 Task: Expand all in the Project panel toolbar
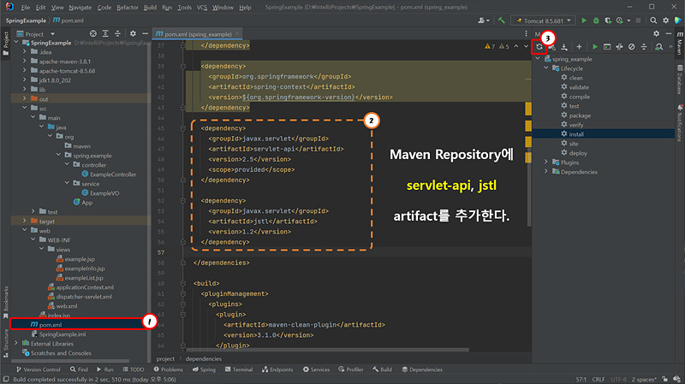tap(105, 33)
